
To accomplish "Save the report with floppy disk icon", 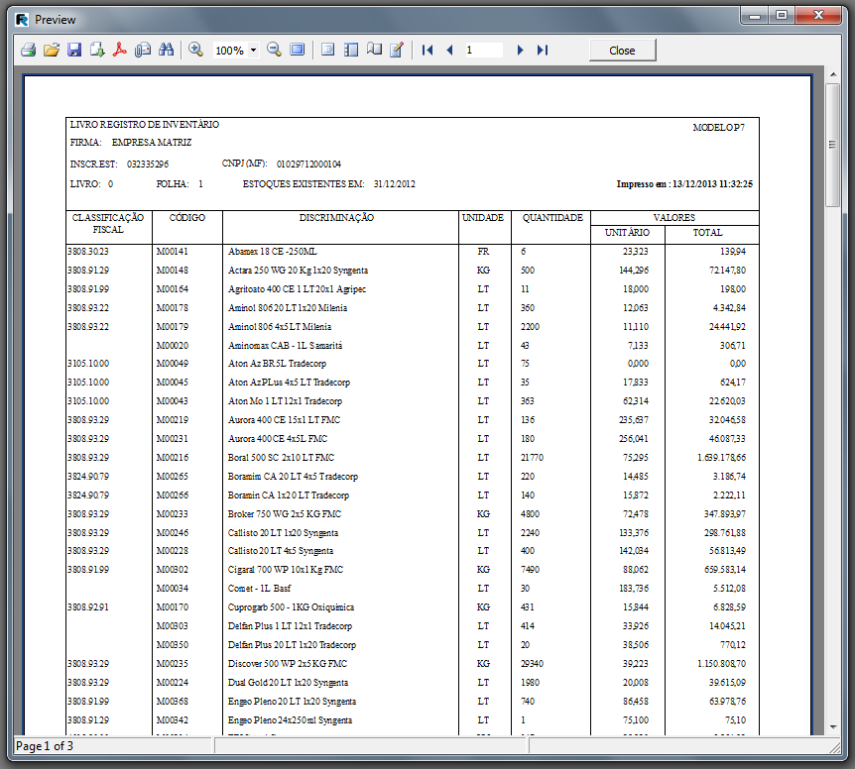I will pyautogui.click(x=74, y=51).
